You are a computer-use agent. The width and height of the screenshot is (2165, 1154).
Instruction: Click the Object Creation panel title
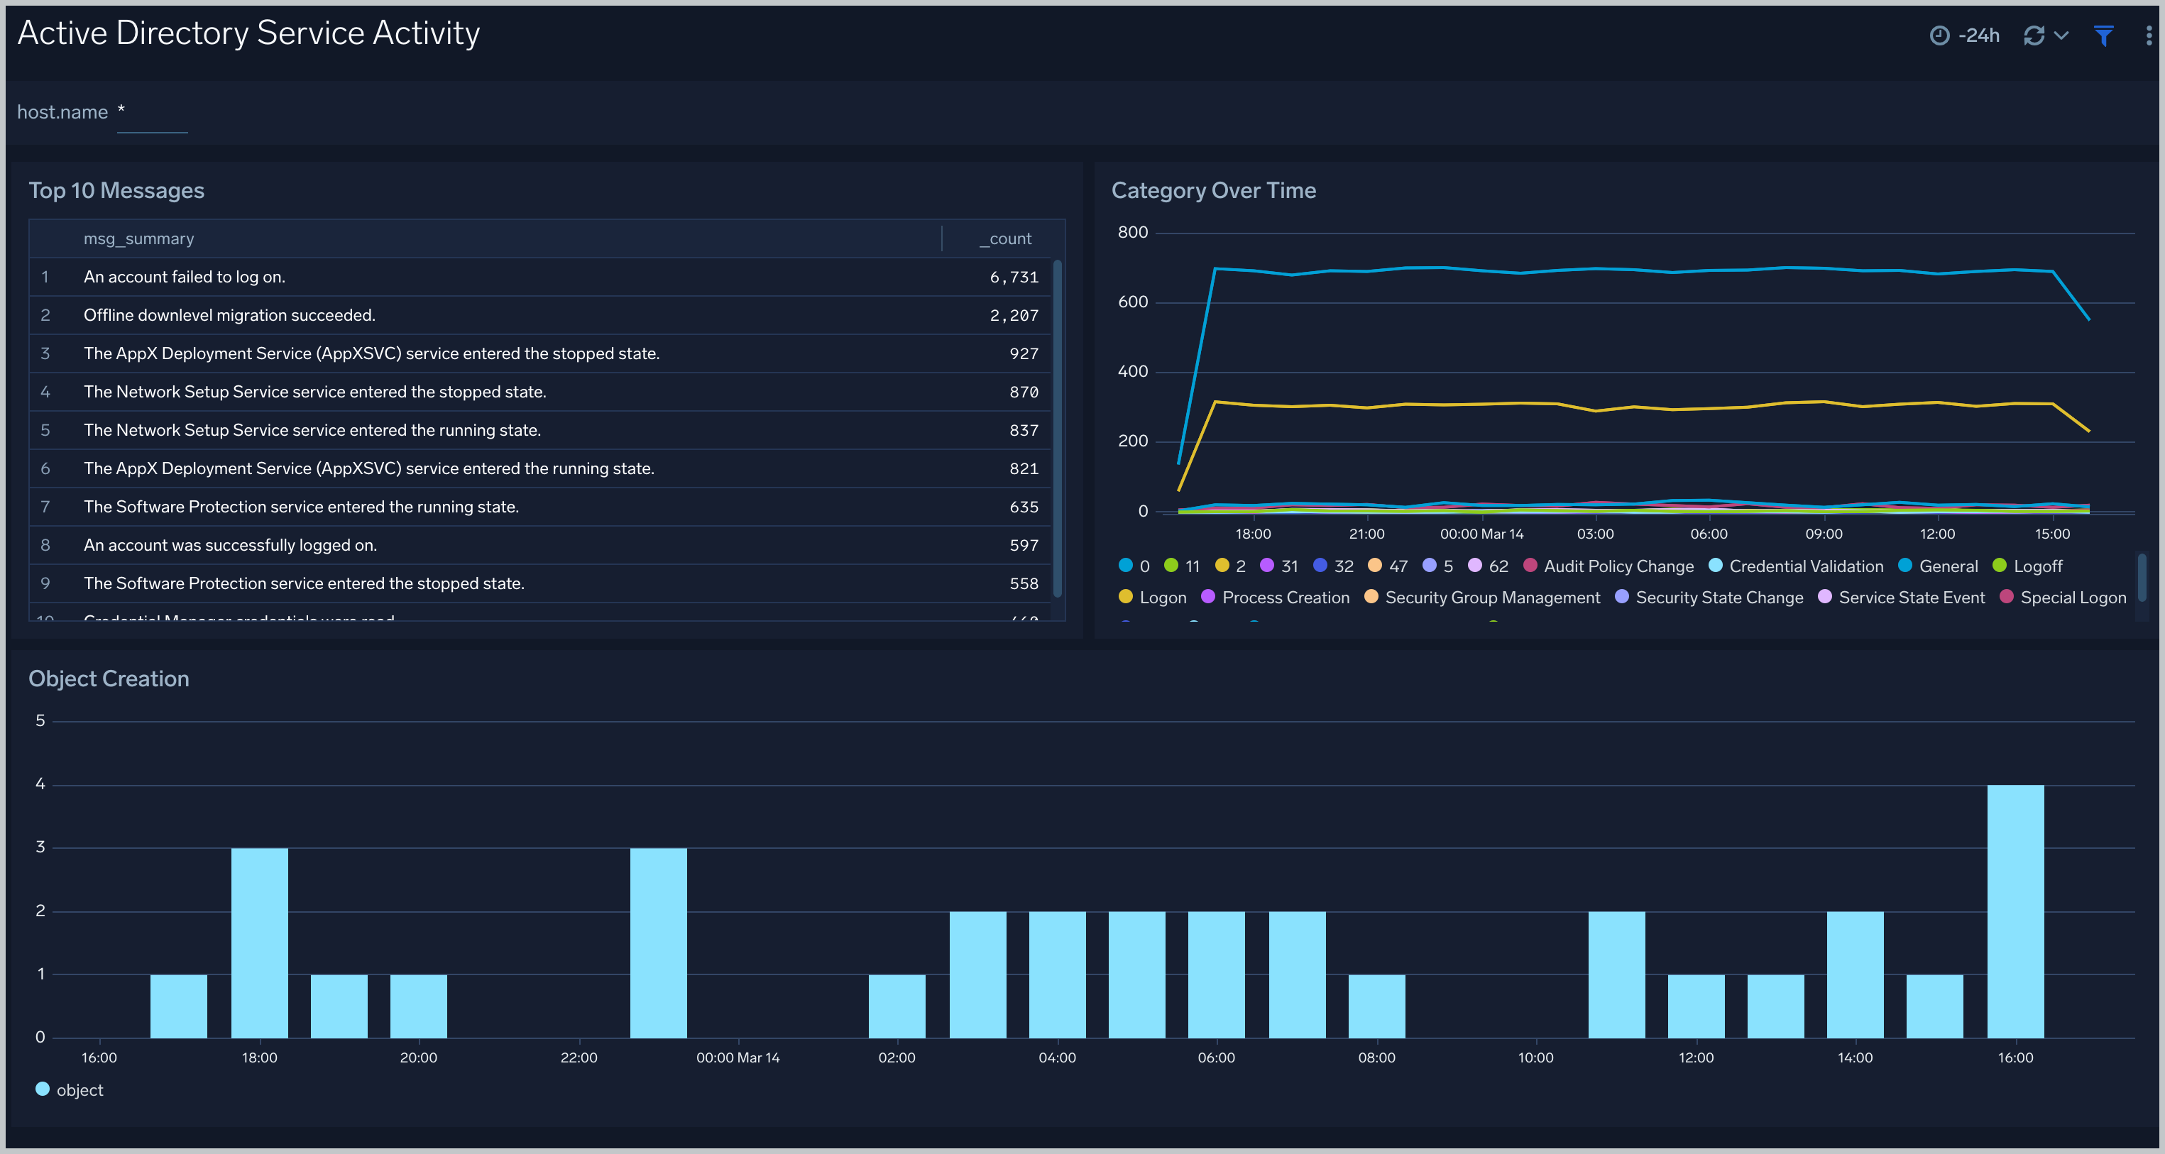[109, 678]
